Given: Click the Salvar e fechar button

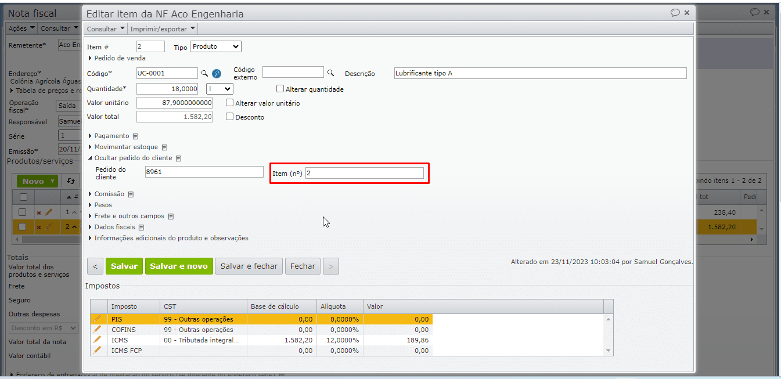Looking at the screenshot, I should point(249,266).
